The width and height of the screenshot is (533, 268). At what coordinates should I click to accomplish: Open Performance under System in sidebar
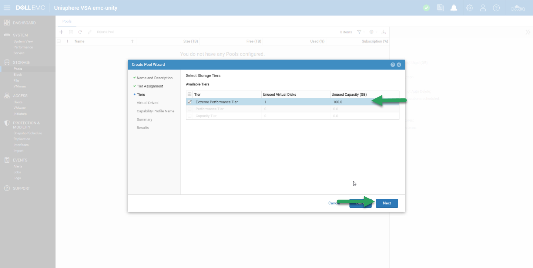tap(23, 47)
